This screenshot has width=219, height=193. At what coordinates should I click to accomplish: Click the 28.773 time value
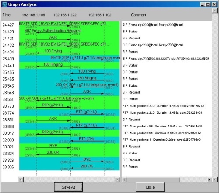pos(8,106)
